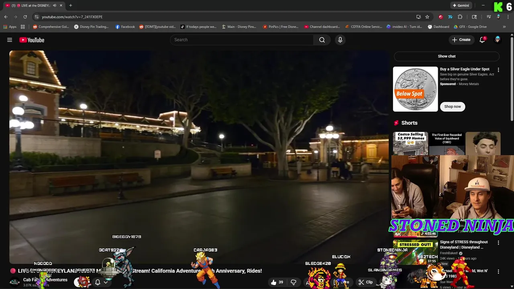Image resolution: width=514 pixels, height=289 pixels.
Task: Open the Extensions puzzle icon
Action: (460, 17)
